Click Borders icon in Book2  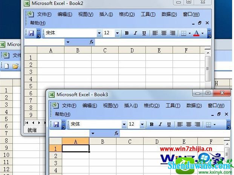pyautogui.click(x=184, y=33)
